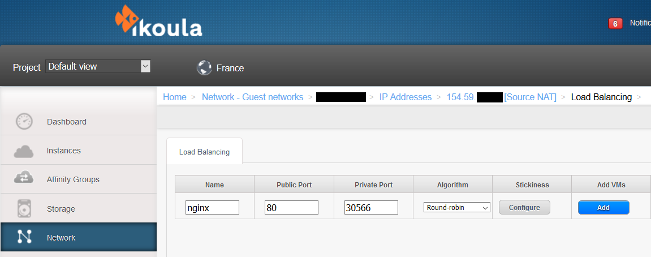Image resolution: width=651 pixels, height=257 pixels.
Task: Go to Network - Guest networks breadcrumb
Action: (x=252, y=97)
